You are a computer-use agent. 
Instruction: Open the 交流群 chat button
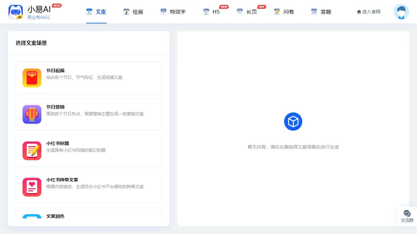[x=407, y=216]
